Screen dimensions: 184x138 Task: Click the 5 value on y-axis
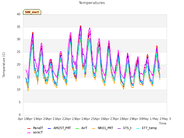tap(20, 102)
